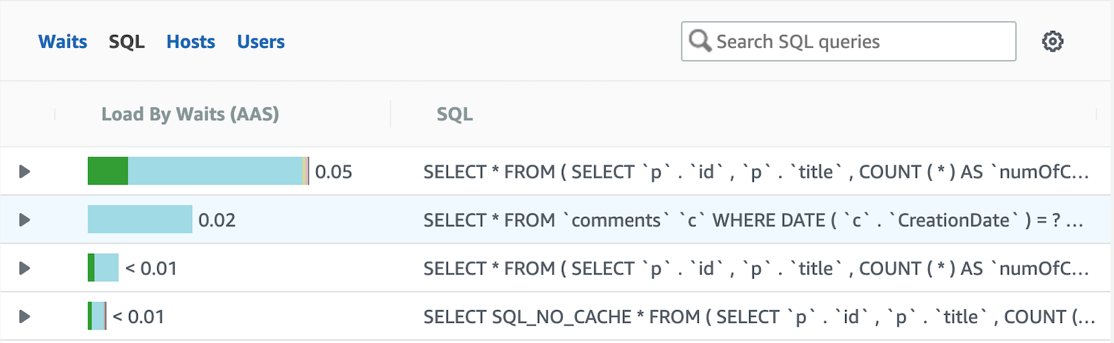The height and width of the screenshot is (343, 1114).
Task: Click green segment of 0.05 load bar
Action: (x=108, y=171)
